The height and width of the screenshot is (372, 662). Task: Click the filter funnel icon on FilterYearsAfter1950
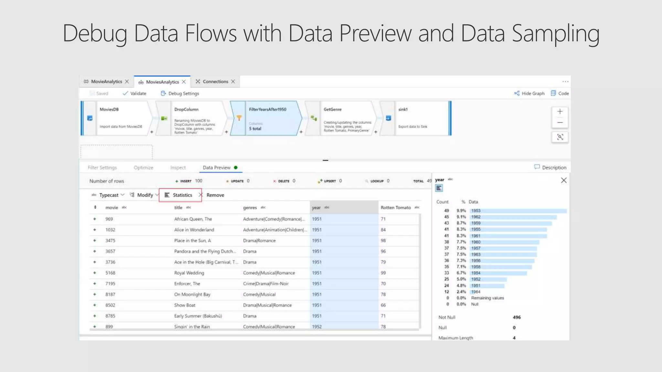click(239, 118)
